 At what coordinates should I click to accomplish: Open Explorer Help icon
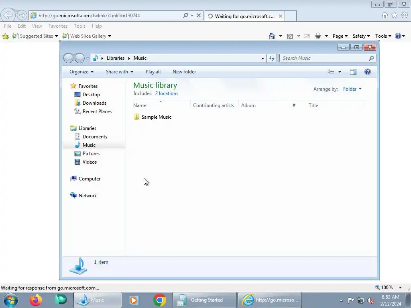pos(368,72)
